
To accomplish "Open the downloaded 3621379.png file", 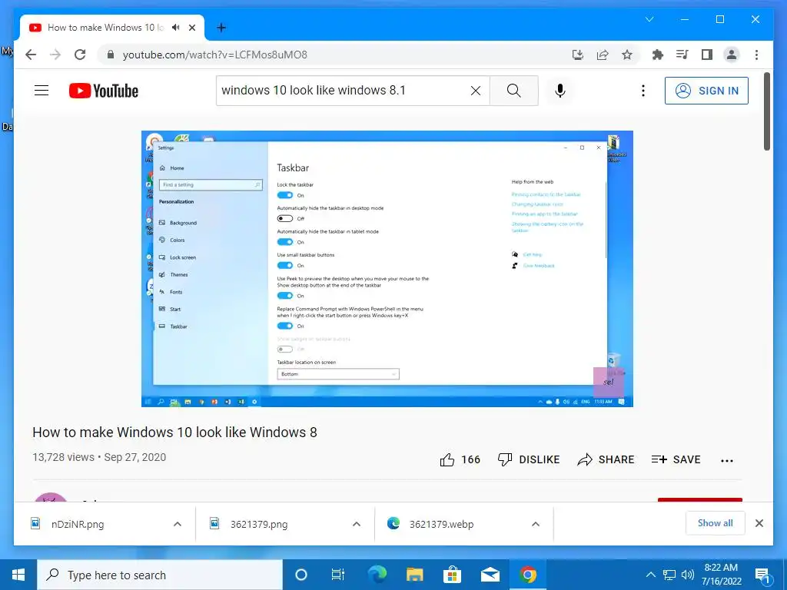I will pos(259,524).
